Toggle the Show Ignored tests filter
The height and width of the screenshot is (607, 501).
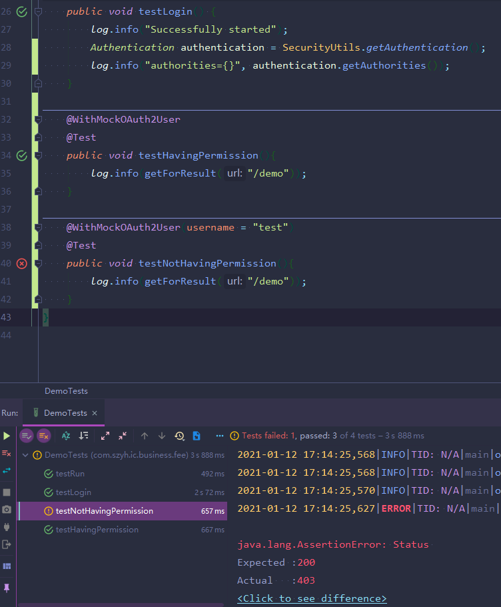point(44,436)
